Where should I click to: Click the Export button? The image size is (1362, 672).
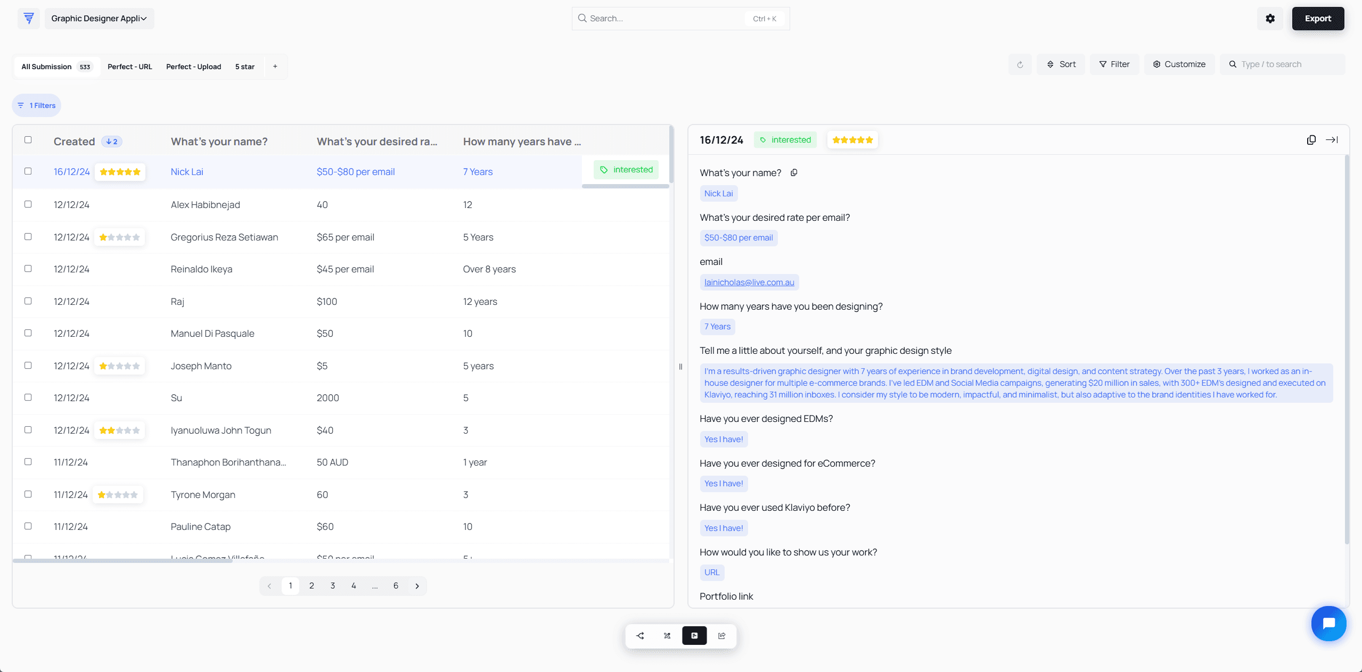click(x=1317, y=19)
